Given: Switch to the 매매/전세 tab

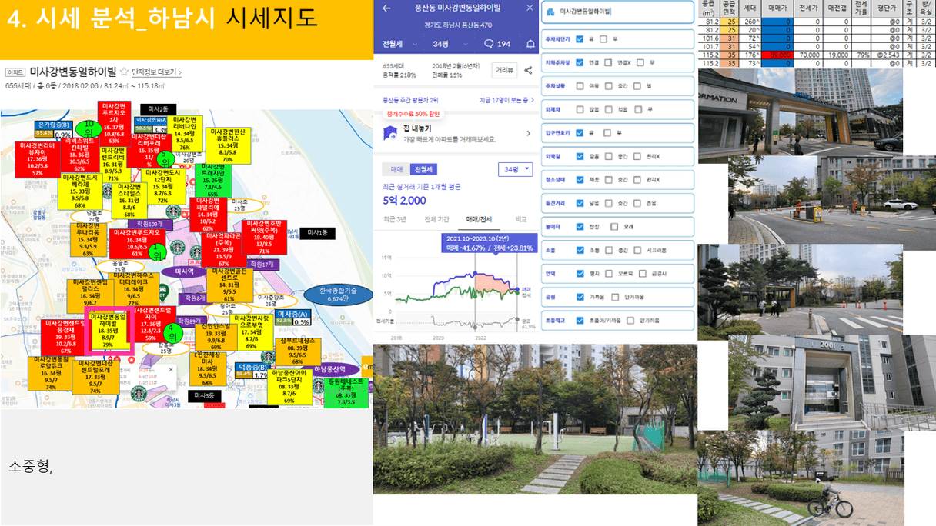Looking at the screenshot, I should 480,220.
